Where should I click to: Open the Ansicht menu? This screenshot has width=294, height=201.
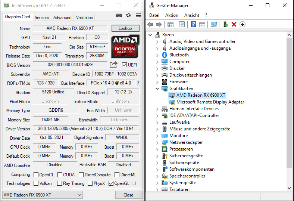pyautogui.click(x=192, y=15)
